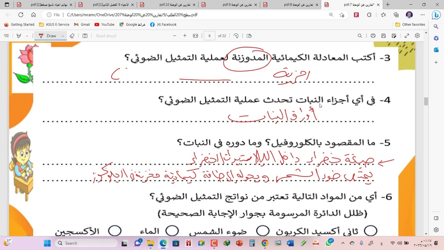This screenshot has width=444, height=250.
Task: Open the Favorites list
Action: (383, 15)
